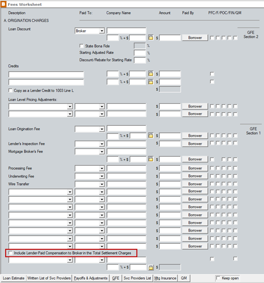
Task: Click the lock icon in the bottom Lender-Paid Compensation row
Action: [150, 267]
